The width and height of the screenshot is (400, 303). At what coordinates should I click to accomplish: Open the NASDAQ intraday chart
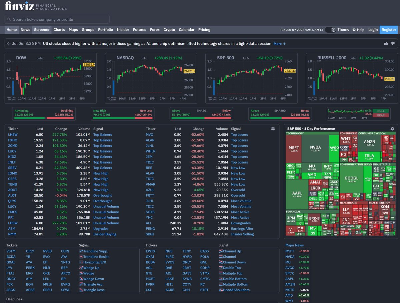[151, 78]
